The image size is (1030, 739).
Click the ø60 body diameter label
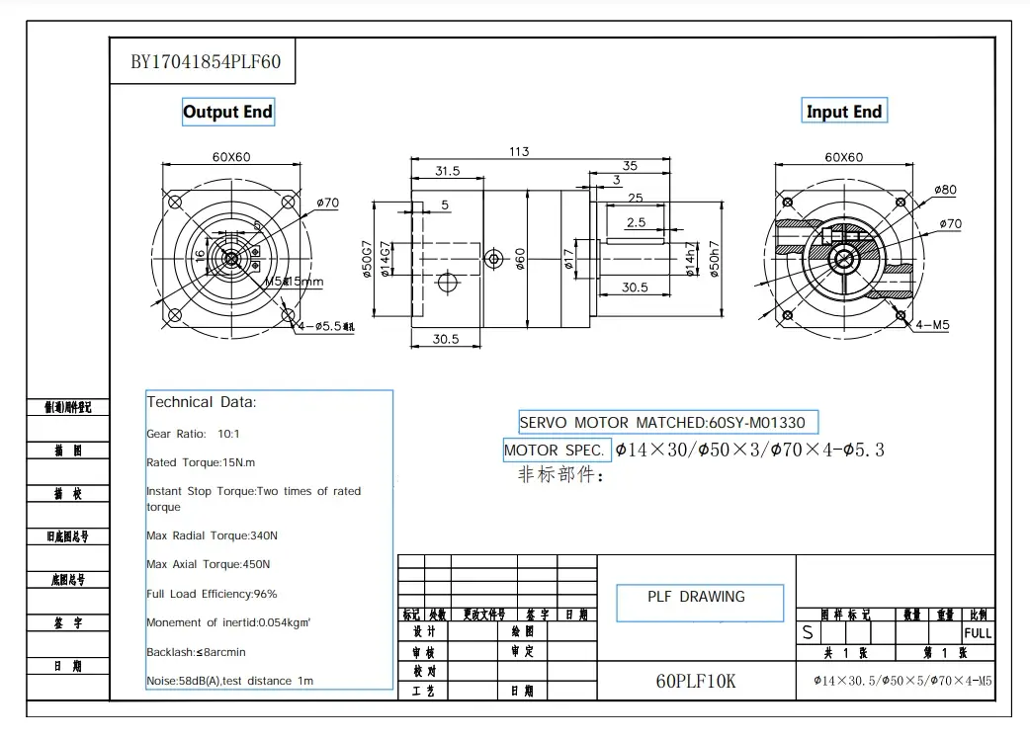(520, 259)
